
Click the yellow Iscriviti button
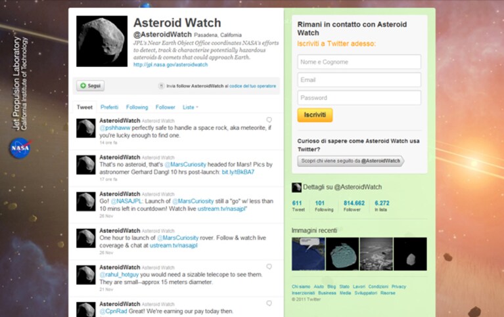[315, 115]
